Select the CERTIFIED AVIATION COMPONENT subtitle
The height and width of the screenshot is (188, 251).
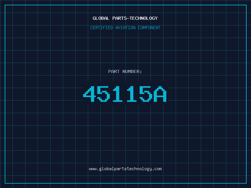pos(125,28)
